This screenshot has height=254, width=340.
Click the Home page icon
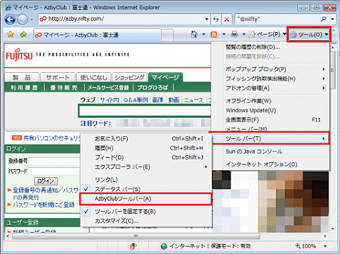[x=194, y=34]
